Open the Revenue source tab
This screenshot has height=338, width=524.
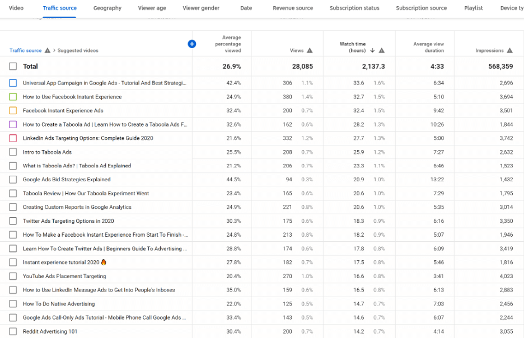(x=293, y=8)
